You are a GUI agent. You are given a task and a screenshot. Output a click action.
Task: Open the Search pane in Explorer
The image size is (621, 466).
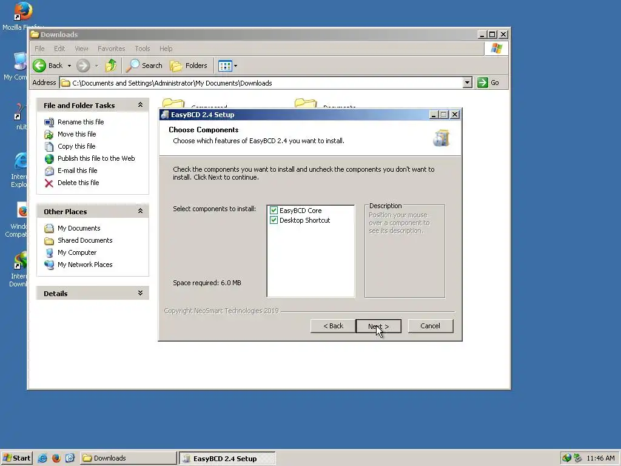tap(144, 66)
